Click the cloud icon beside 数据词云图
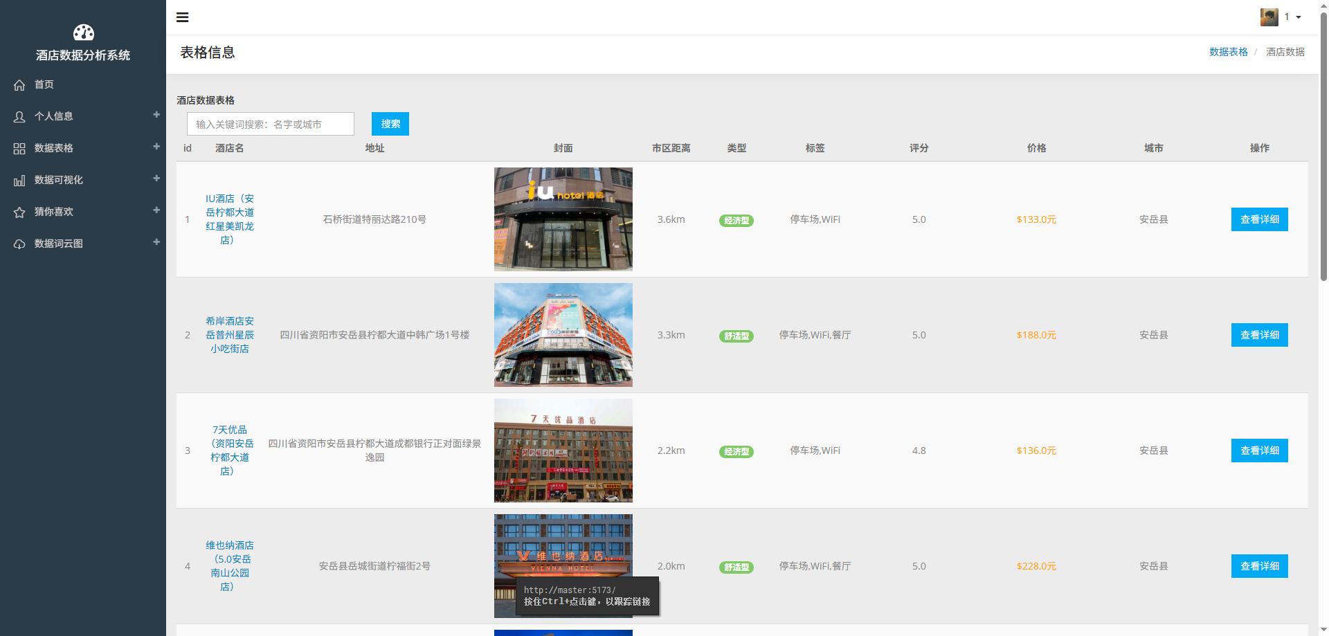 [x=19, y=244]
